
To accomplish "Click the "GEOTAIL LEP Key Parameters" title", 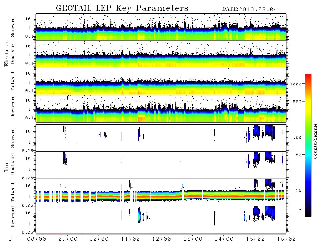I will pos(122,8).
